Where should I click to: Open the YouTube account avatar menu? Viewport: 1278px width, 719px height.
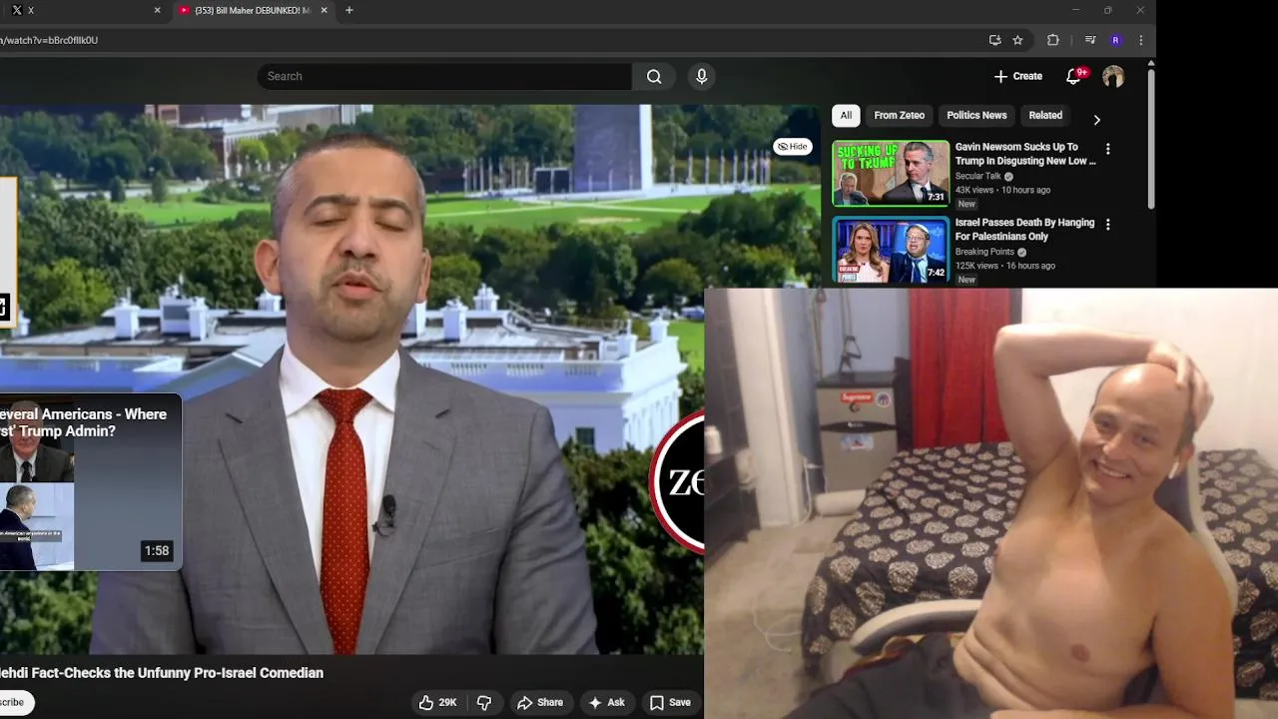click(1113, 77)
